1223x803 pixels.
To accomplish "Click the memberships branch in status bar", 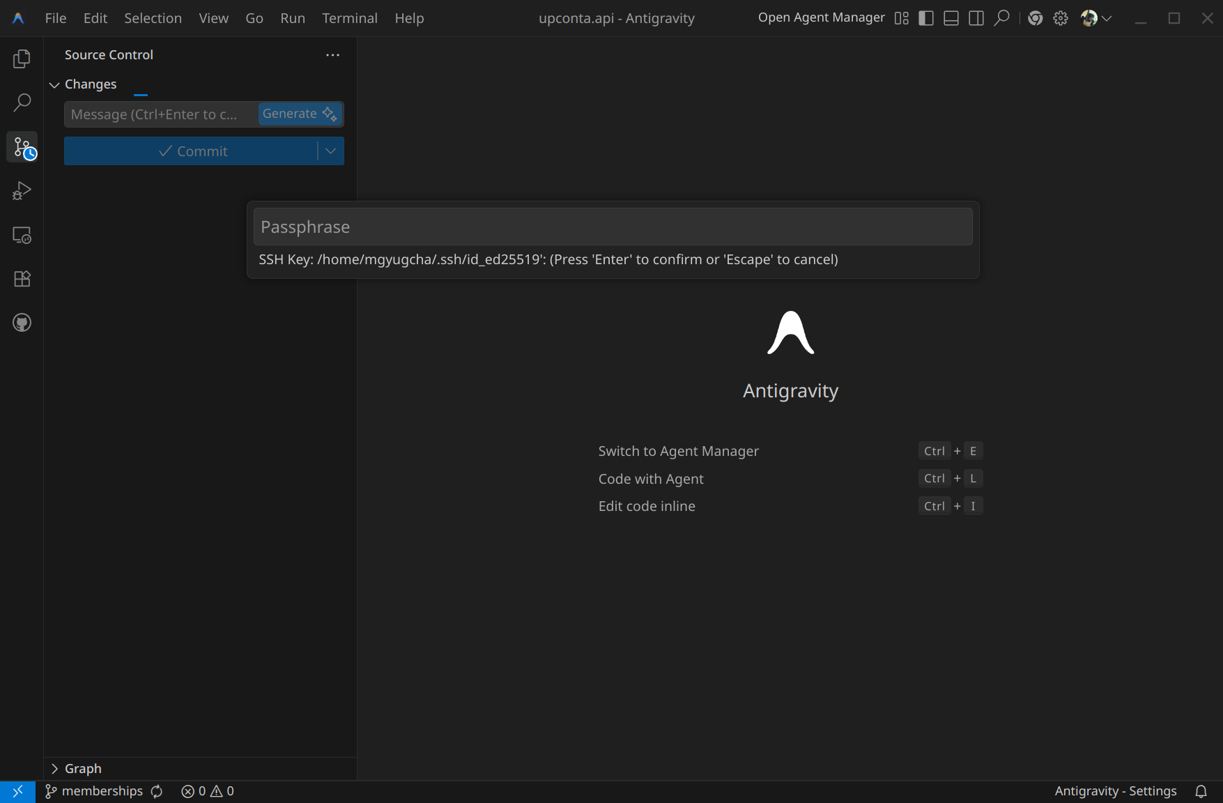I will (95, 791).
